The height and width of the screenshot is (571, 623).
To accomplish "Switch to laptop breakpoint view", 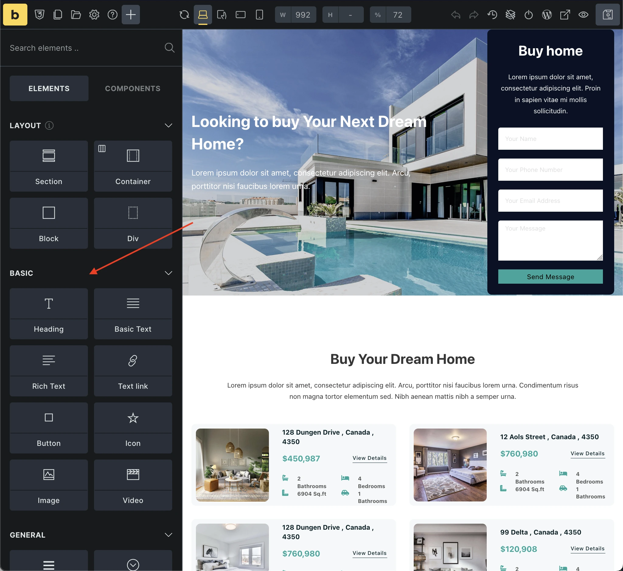I will click(203, 15).
